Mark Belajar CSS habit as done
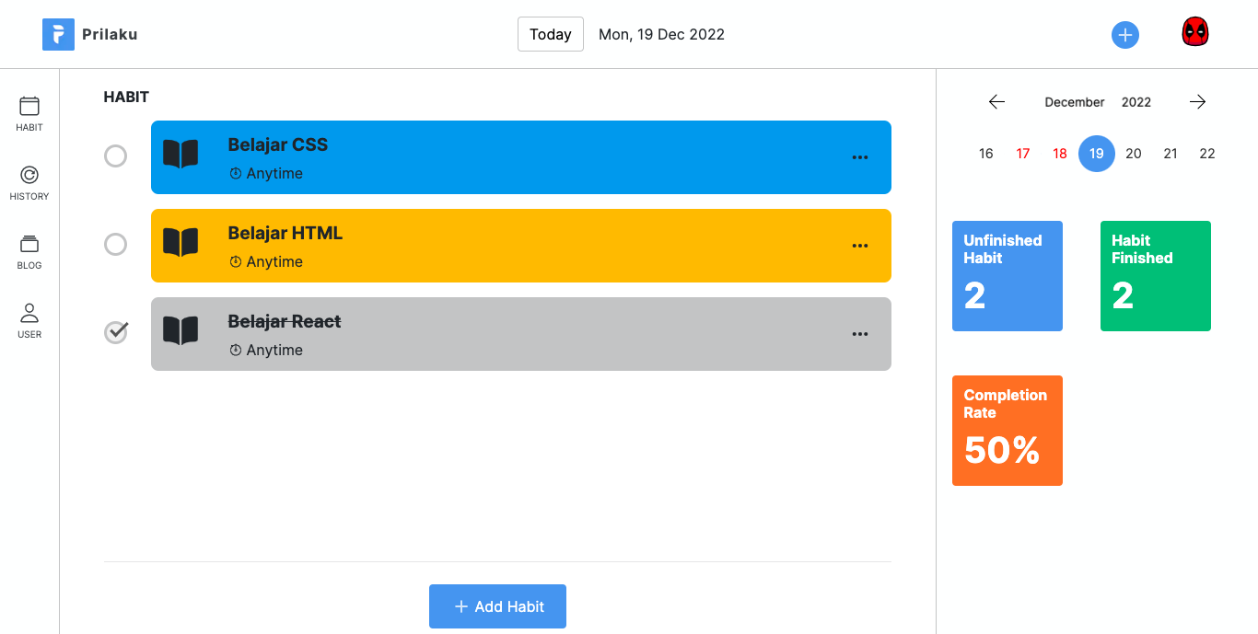This screenshot has height=634, width=1258. click(x=115, y=156)
